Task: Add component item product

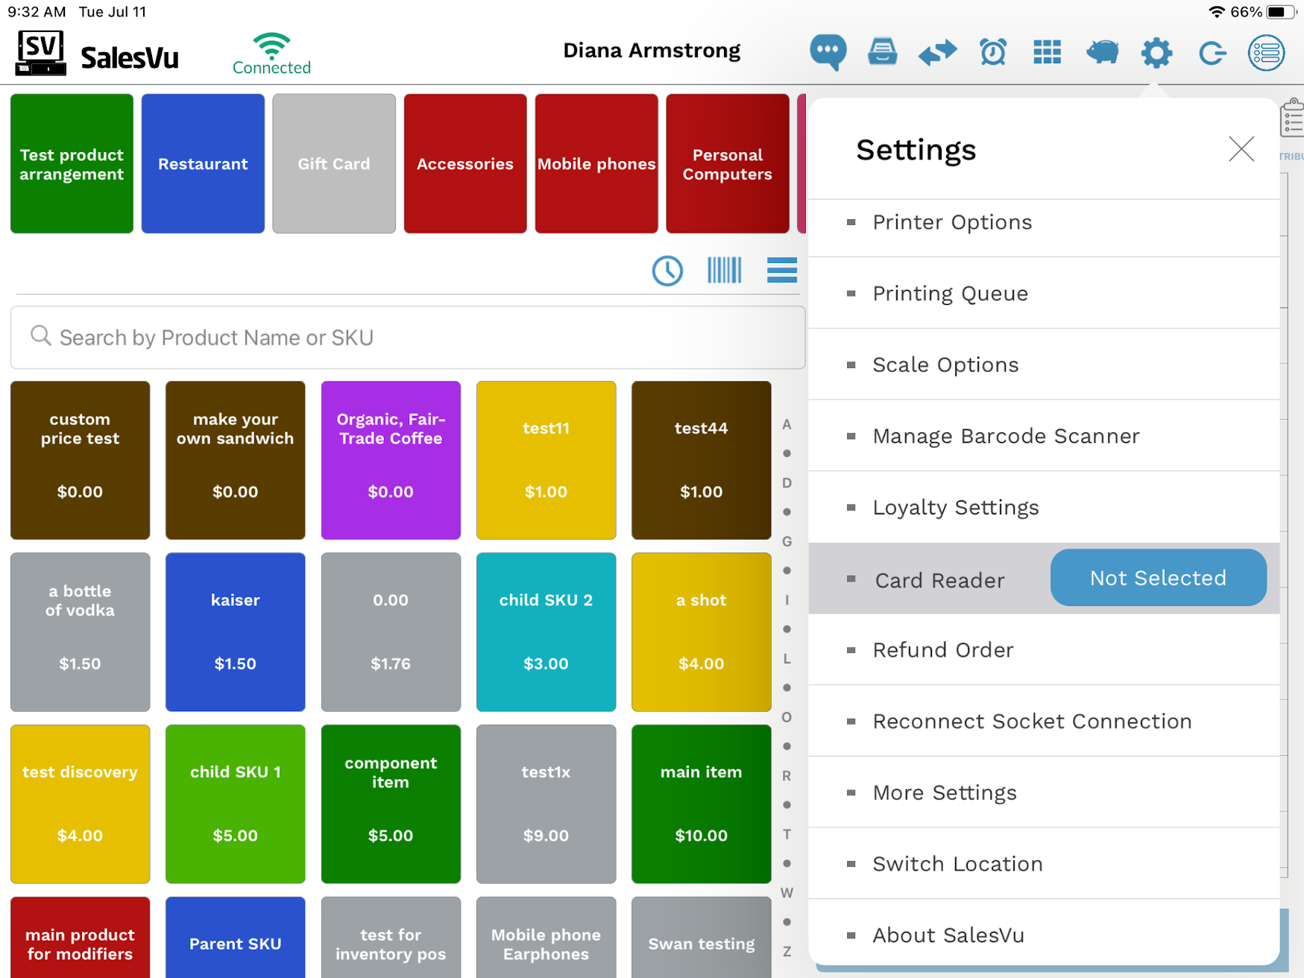Action: pyautogui.click(x=391, y=804)
